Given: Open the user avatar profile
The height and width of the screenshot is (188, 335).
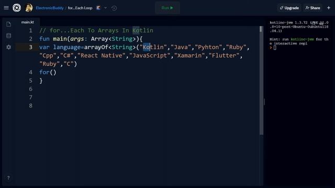Looking at the screenshot, I should 29,8.
